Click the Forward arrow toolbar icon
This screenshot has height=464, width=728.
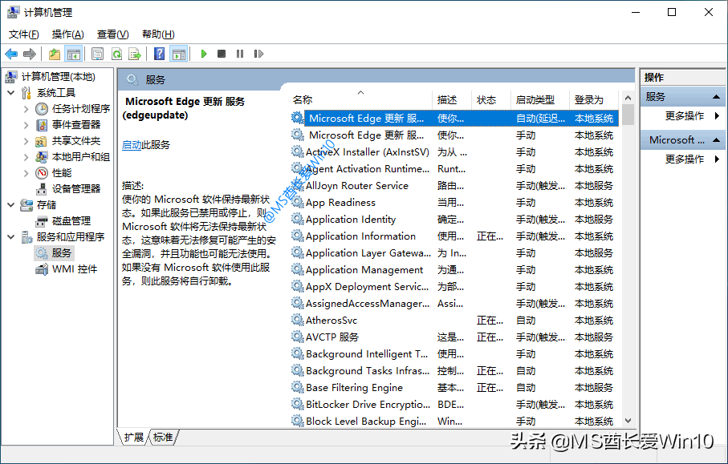click(29, 54)
